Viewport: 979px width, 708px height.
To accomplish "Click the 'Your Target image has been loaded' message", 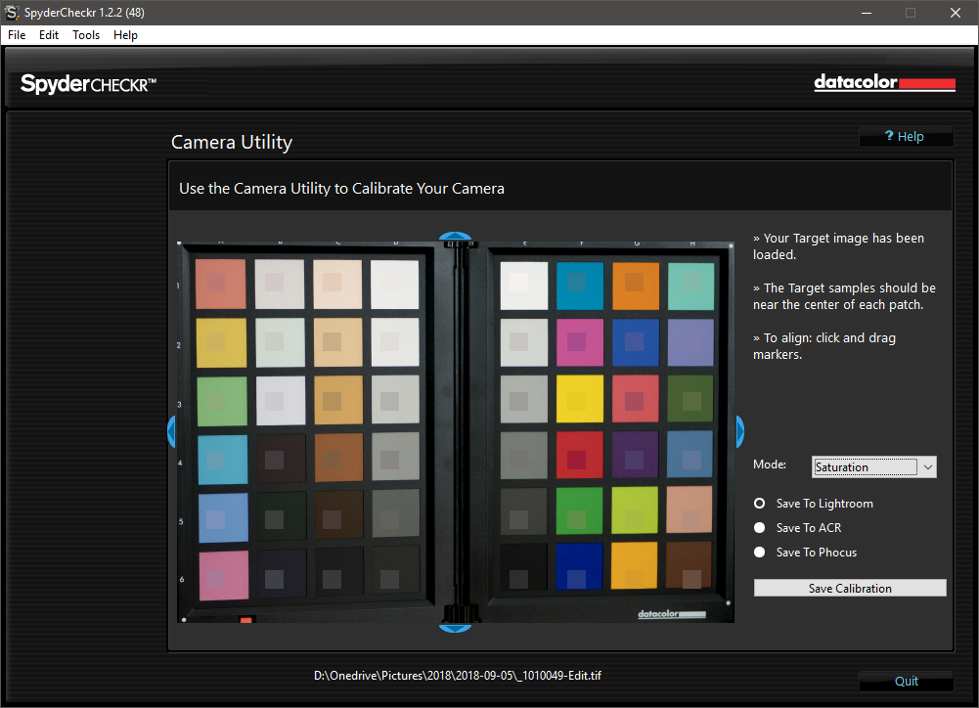I will (x=838, y=246).
